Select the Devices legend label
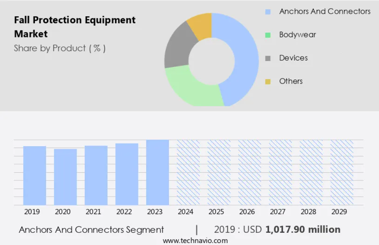Image resolution: width=379 pixels, height=245 pixels. tap(293, 58)
